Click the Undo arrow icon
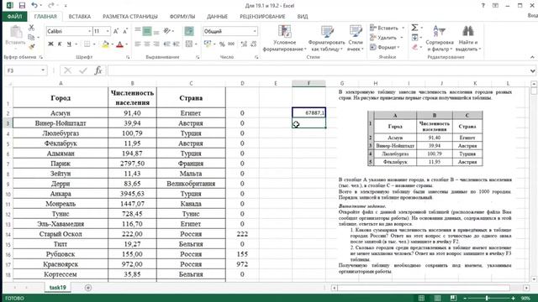538x302 pixels. [34, 5]
